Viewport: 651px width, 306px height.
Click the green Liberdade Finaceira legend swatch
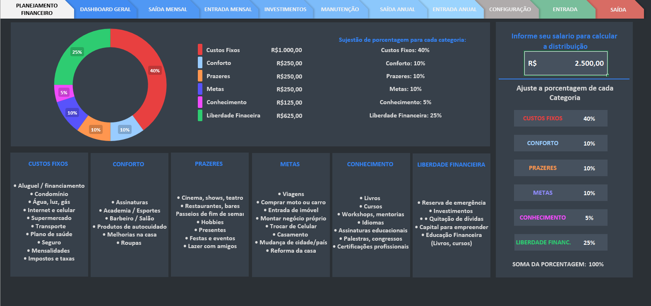point(200,115)
